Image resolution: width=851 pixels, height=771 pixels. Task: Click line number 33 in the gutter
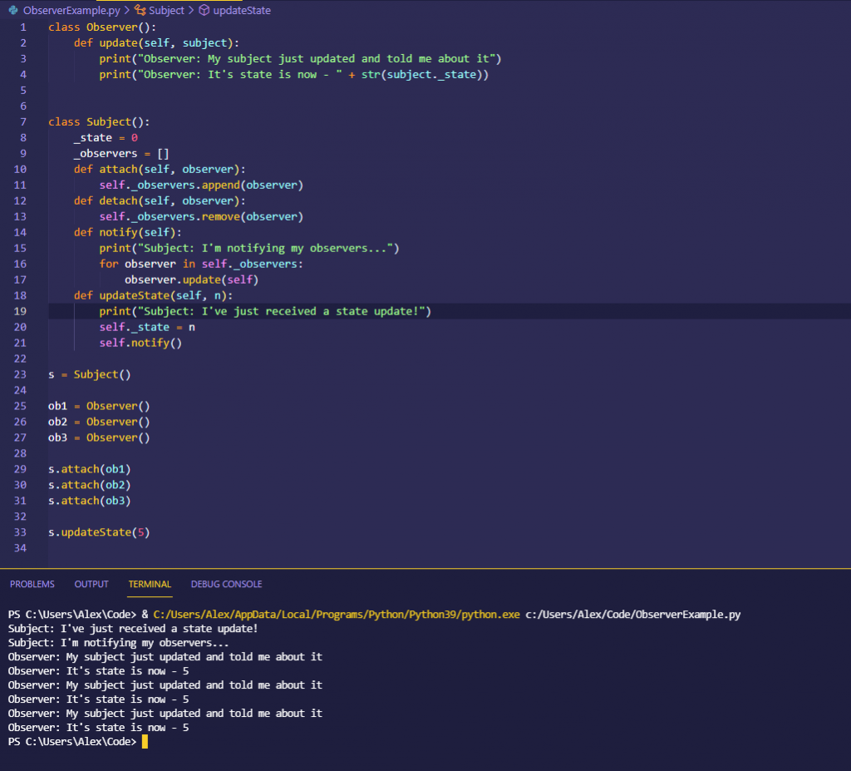click(x=20, y=532)
